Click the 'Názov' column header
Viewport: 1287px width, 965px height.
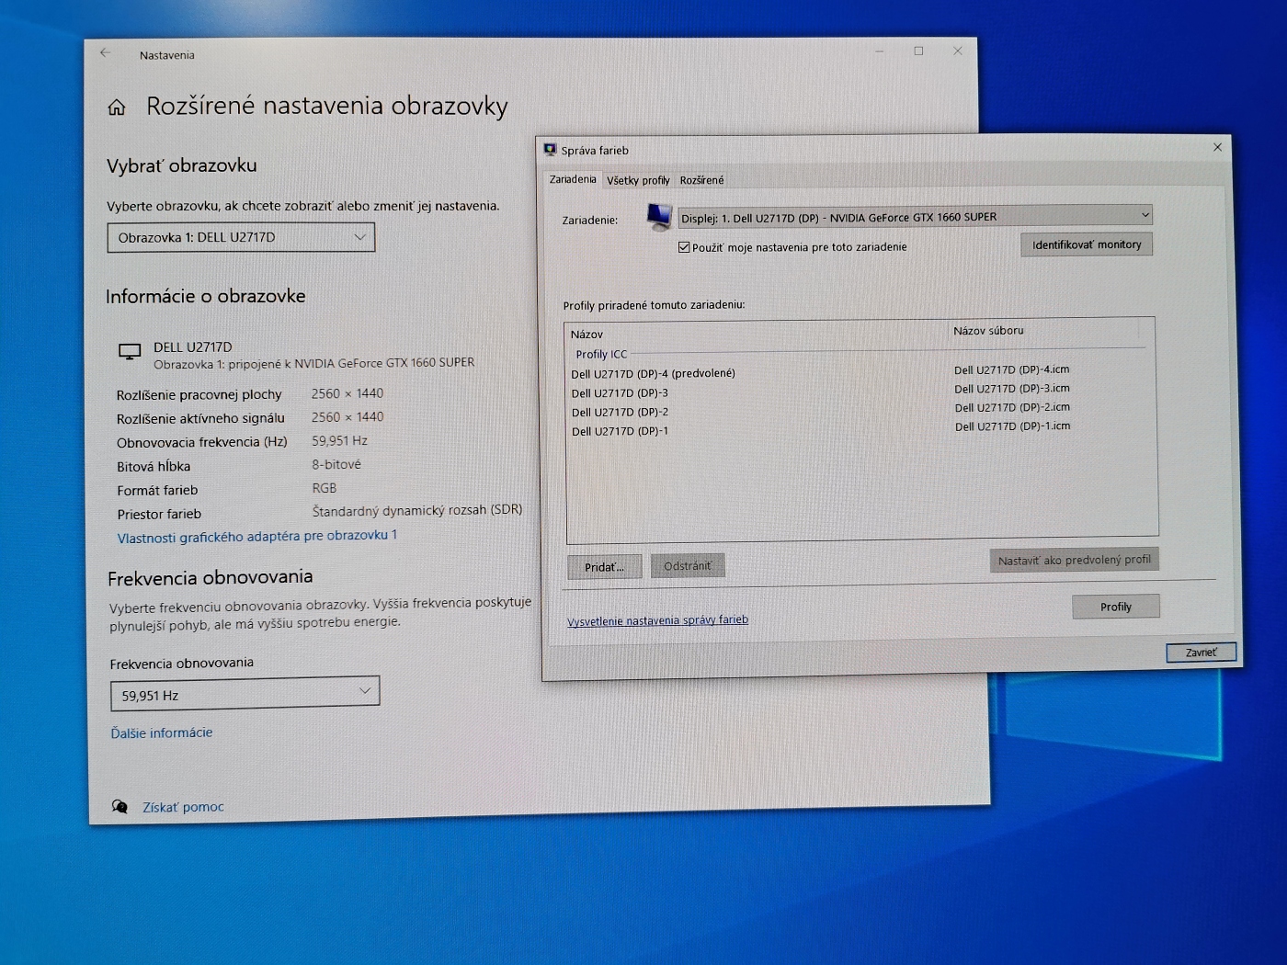pos(587,335)
